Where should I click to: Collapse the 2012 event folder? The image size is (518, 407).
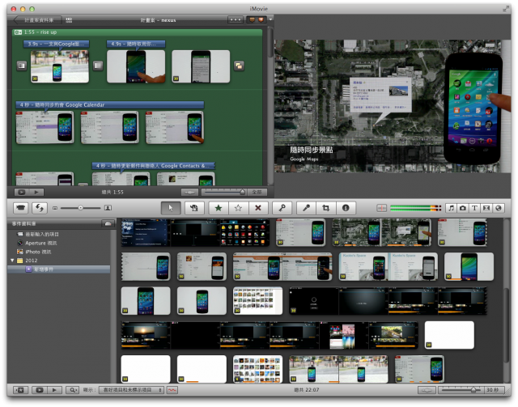point(13,261)
